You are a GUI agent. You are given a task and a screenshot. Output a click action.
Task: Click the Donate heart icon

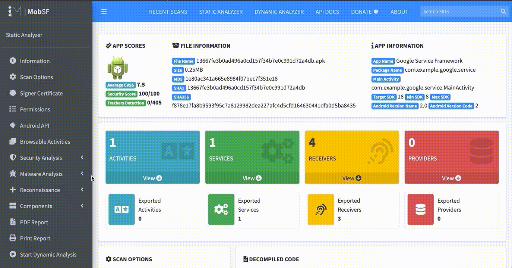[376, 12]
